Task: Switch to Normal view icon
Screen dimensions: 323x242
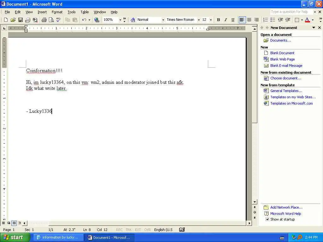Action: point(3,223)
